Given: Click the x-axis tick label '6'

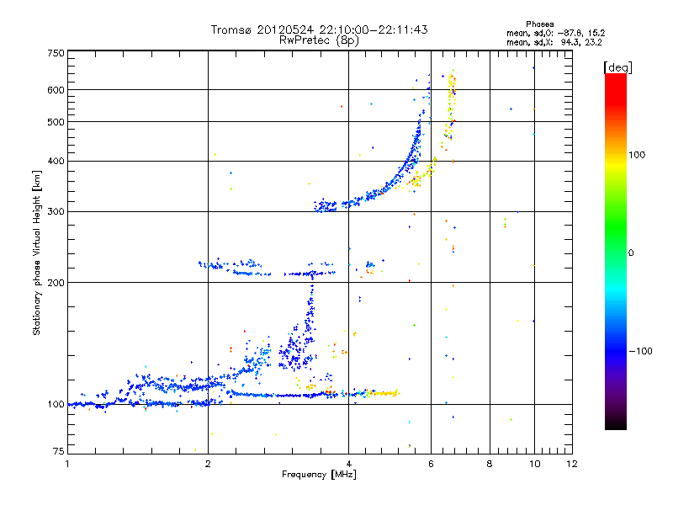Looking at the screenshot, I should [x=431, y=464].
